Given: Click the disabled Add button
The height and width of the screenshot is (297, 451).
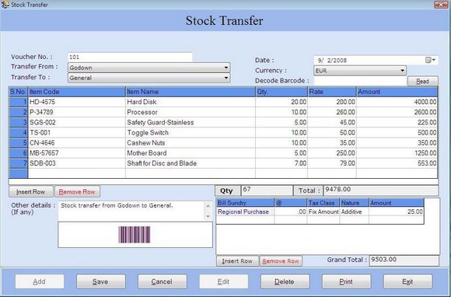Looking at the screenshot, I should tap(40, 281).
